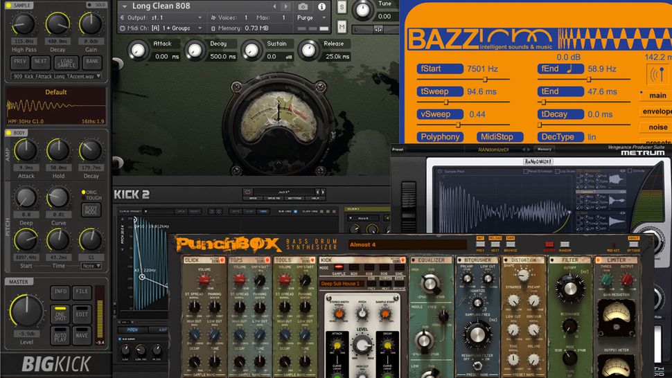
Task: Toggle the BigKick BODY section power light
Action: tap(8, 133)
